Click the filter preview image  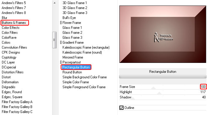(163, 34)
